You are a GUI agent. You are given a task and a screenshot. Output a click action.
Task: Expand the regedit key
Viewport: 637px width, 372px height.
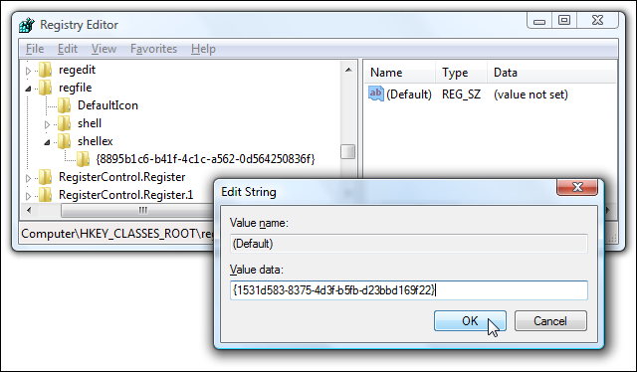pyautogui.click(x=28, y=71)
